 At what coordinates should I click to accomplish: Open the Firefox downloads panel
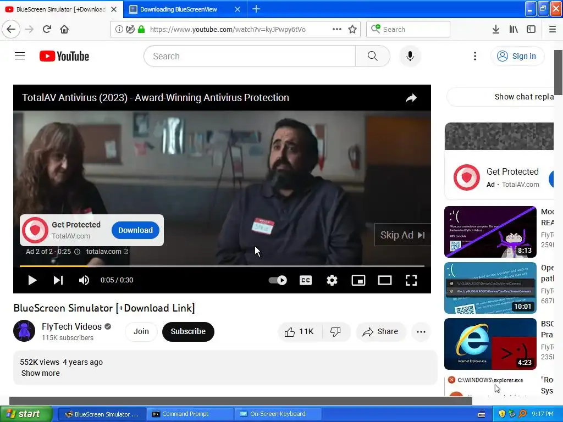tap(495, 29)
